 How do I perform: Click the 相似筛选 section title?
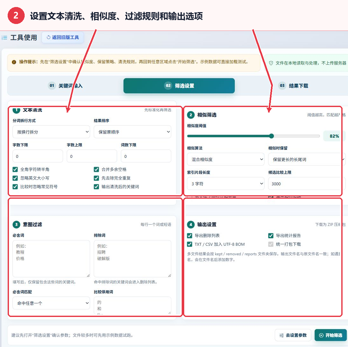pos(207,115)
